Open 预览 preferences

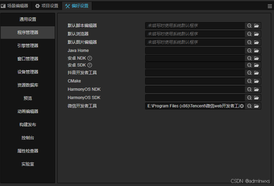coord(28,98)
